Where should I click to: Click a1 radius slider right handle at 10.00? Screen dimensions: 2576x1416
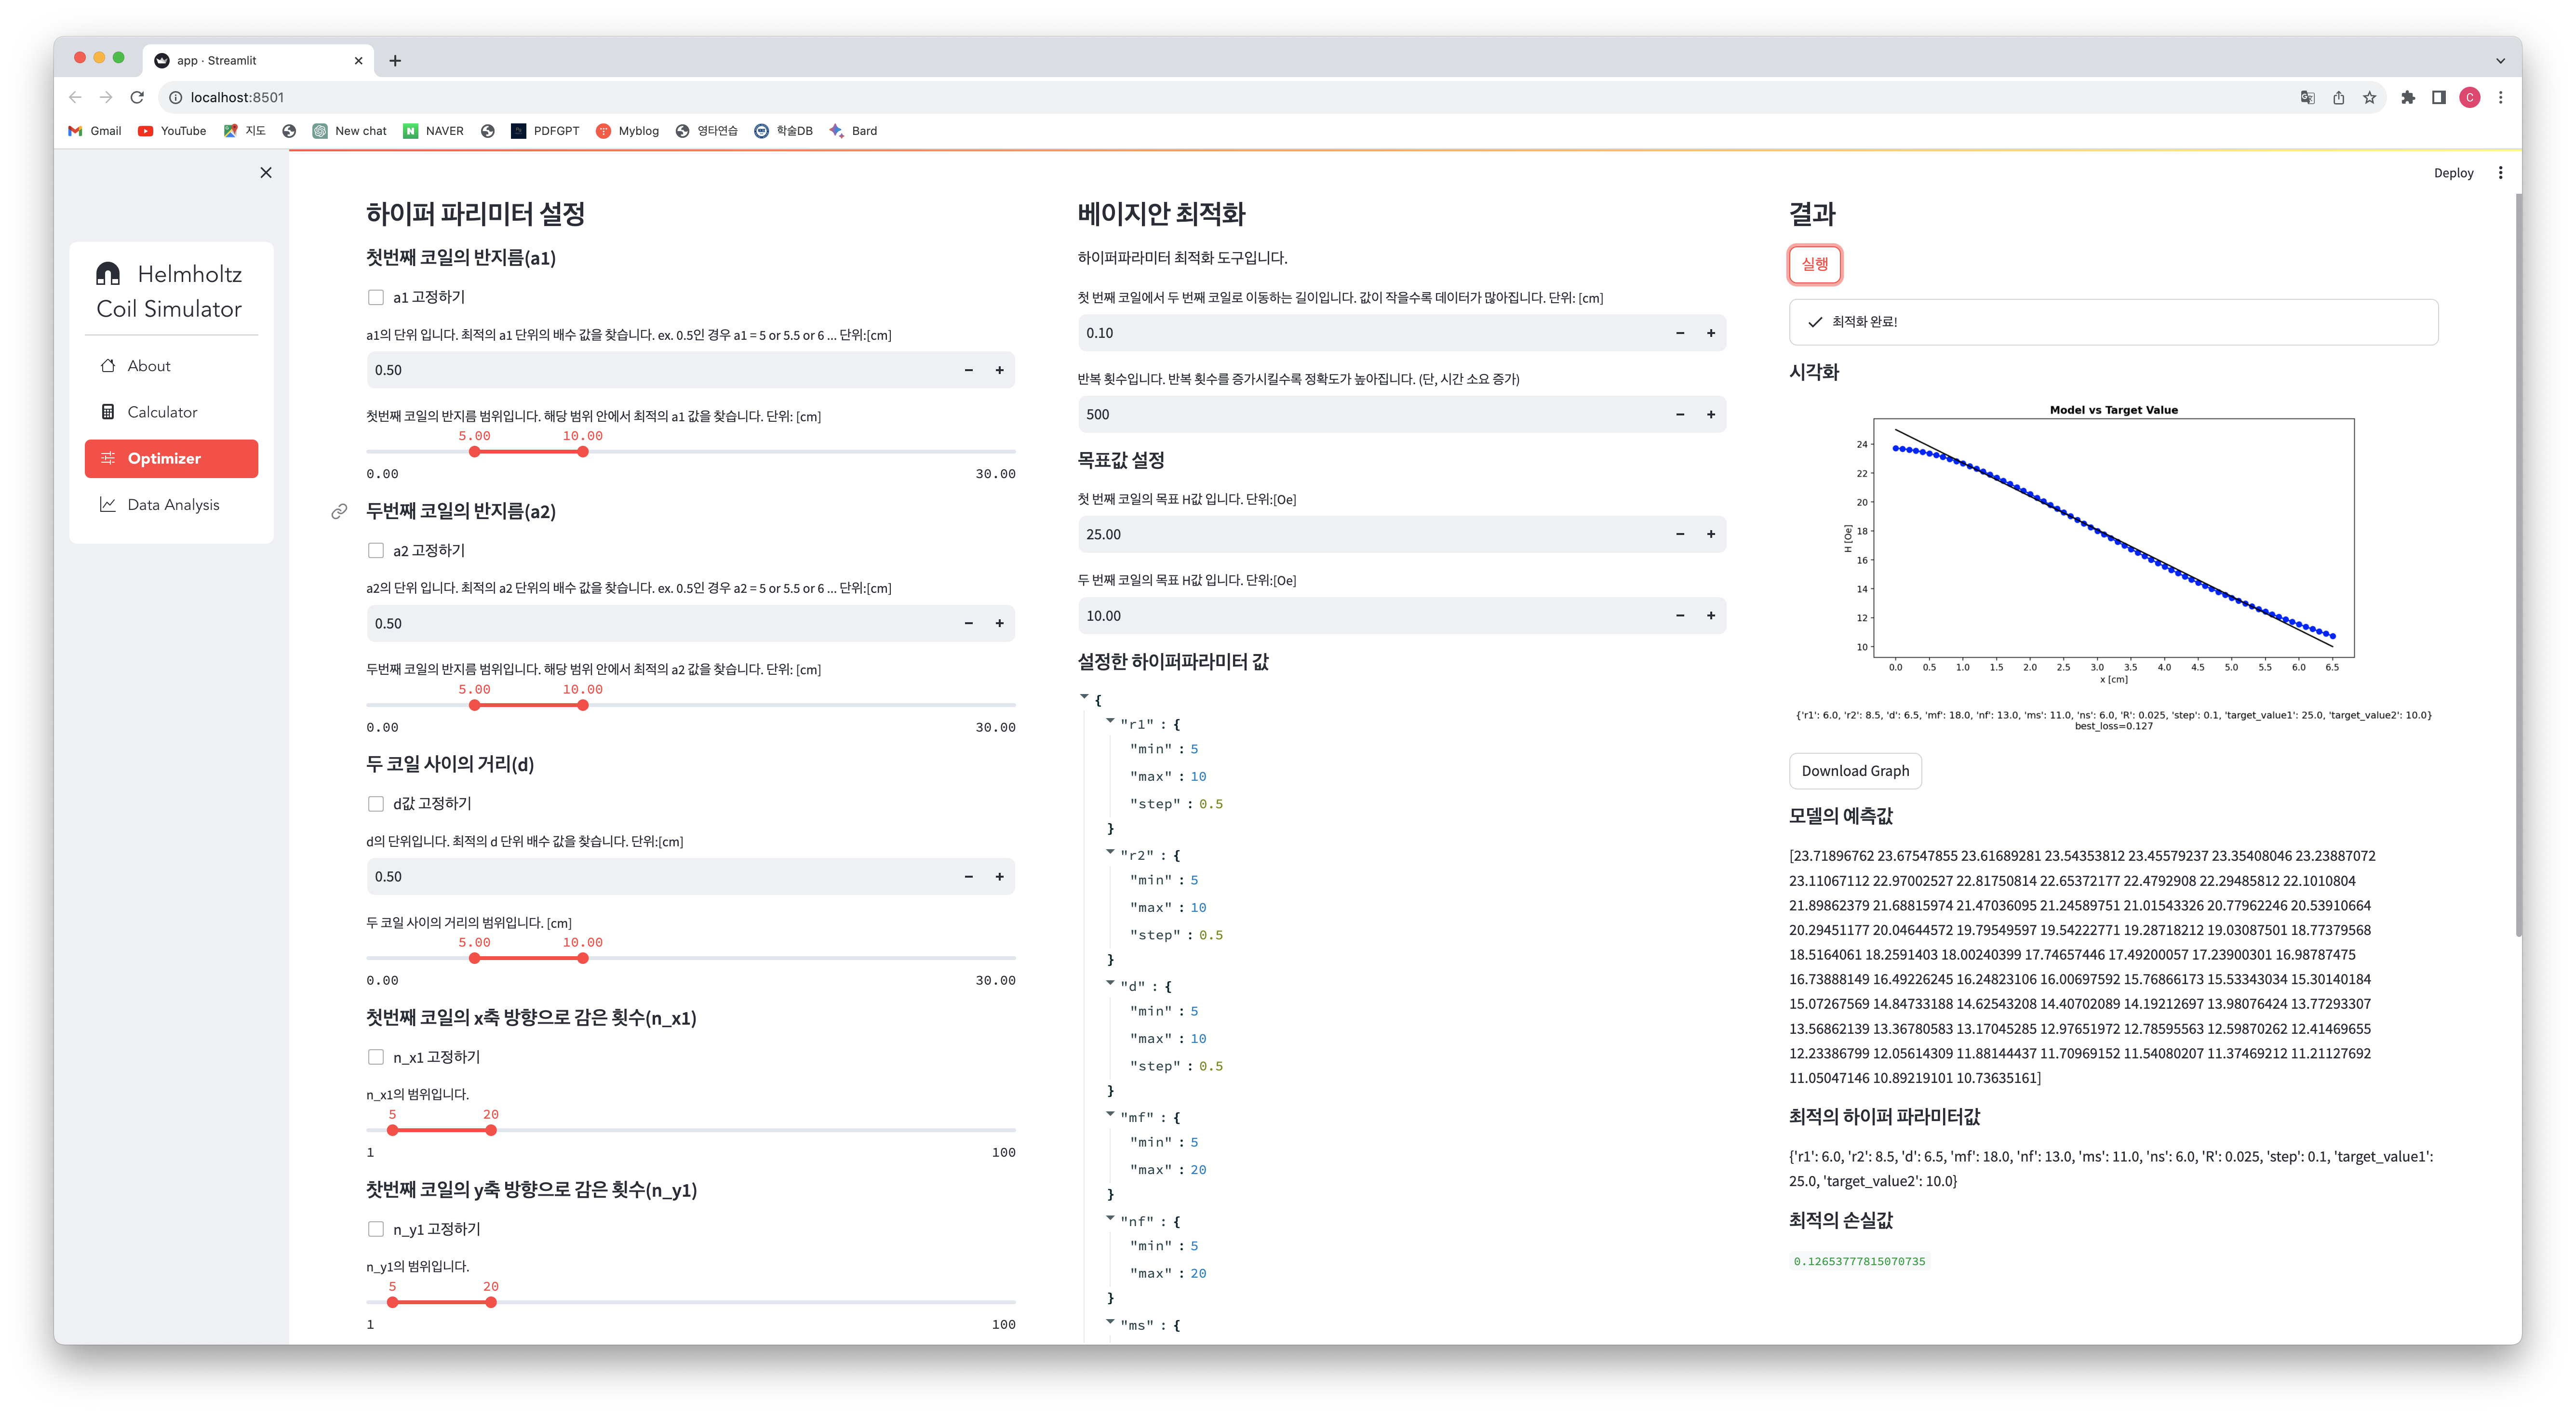click(x=583, y=452)
